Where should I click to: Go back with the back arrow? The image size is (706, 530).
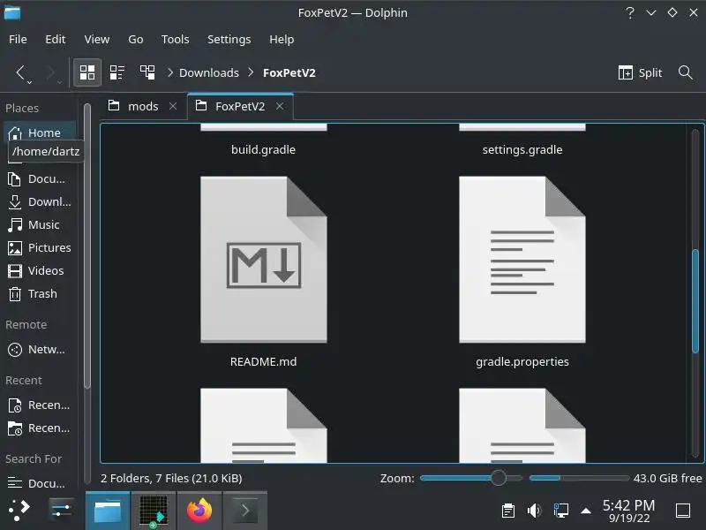[x=20, y=72]
